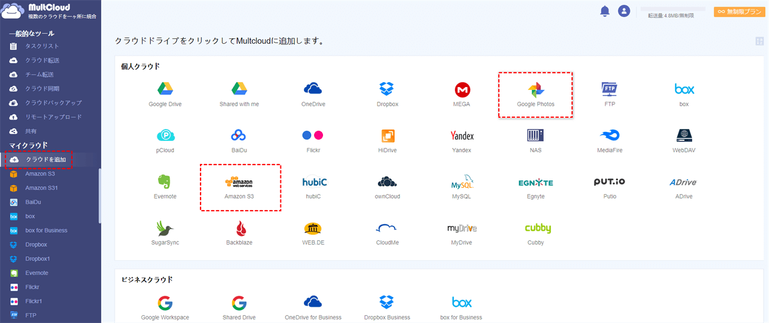Add Yandex cloud
The height and width of the screenshot is (323, 769).
coord(462,141)
